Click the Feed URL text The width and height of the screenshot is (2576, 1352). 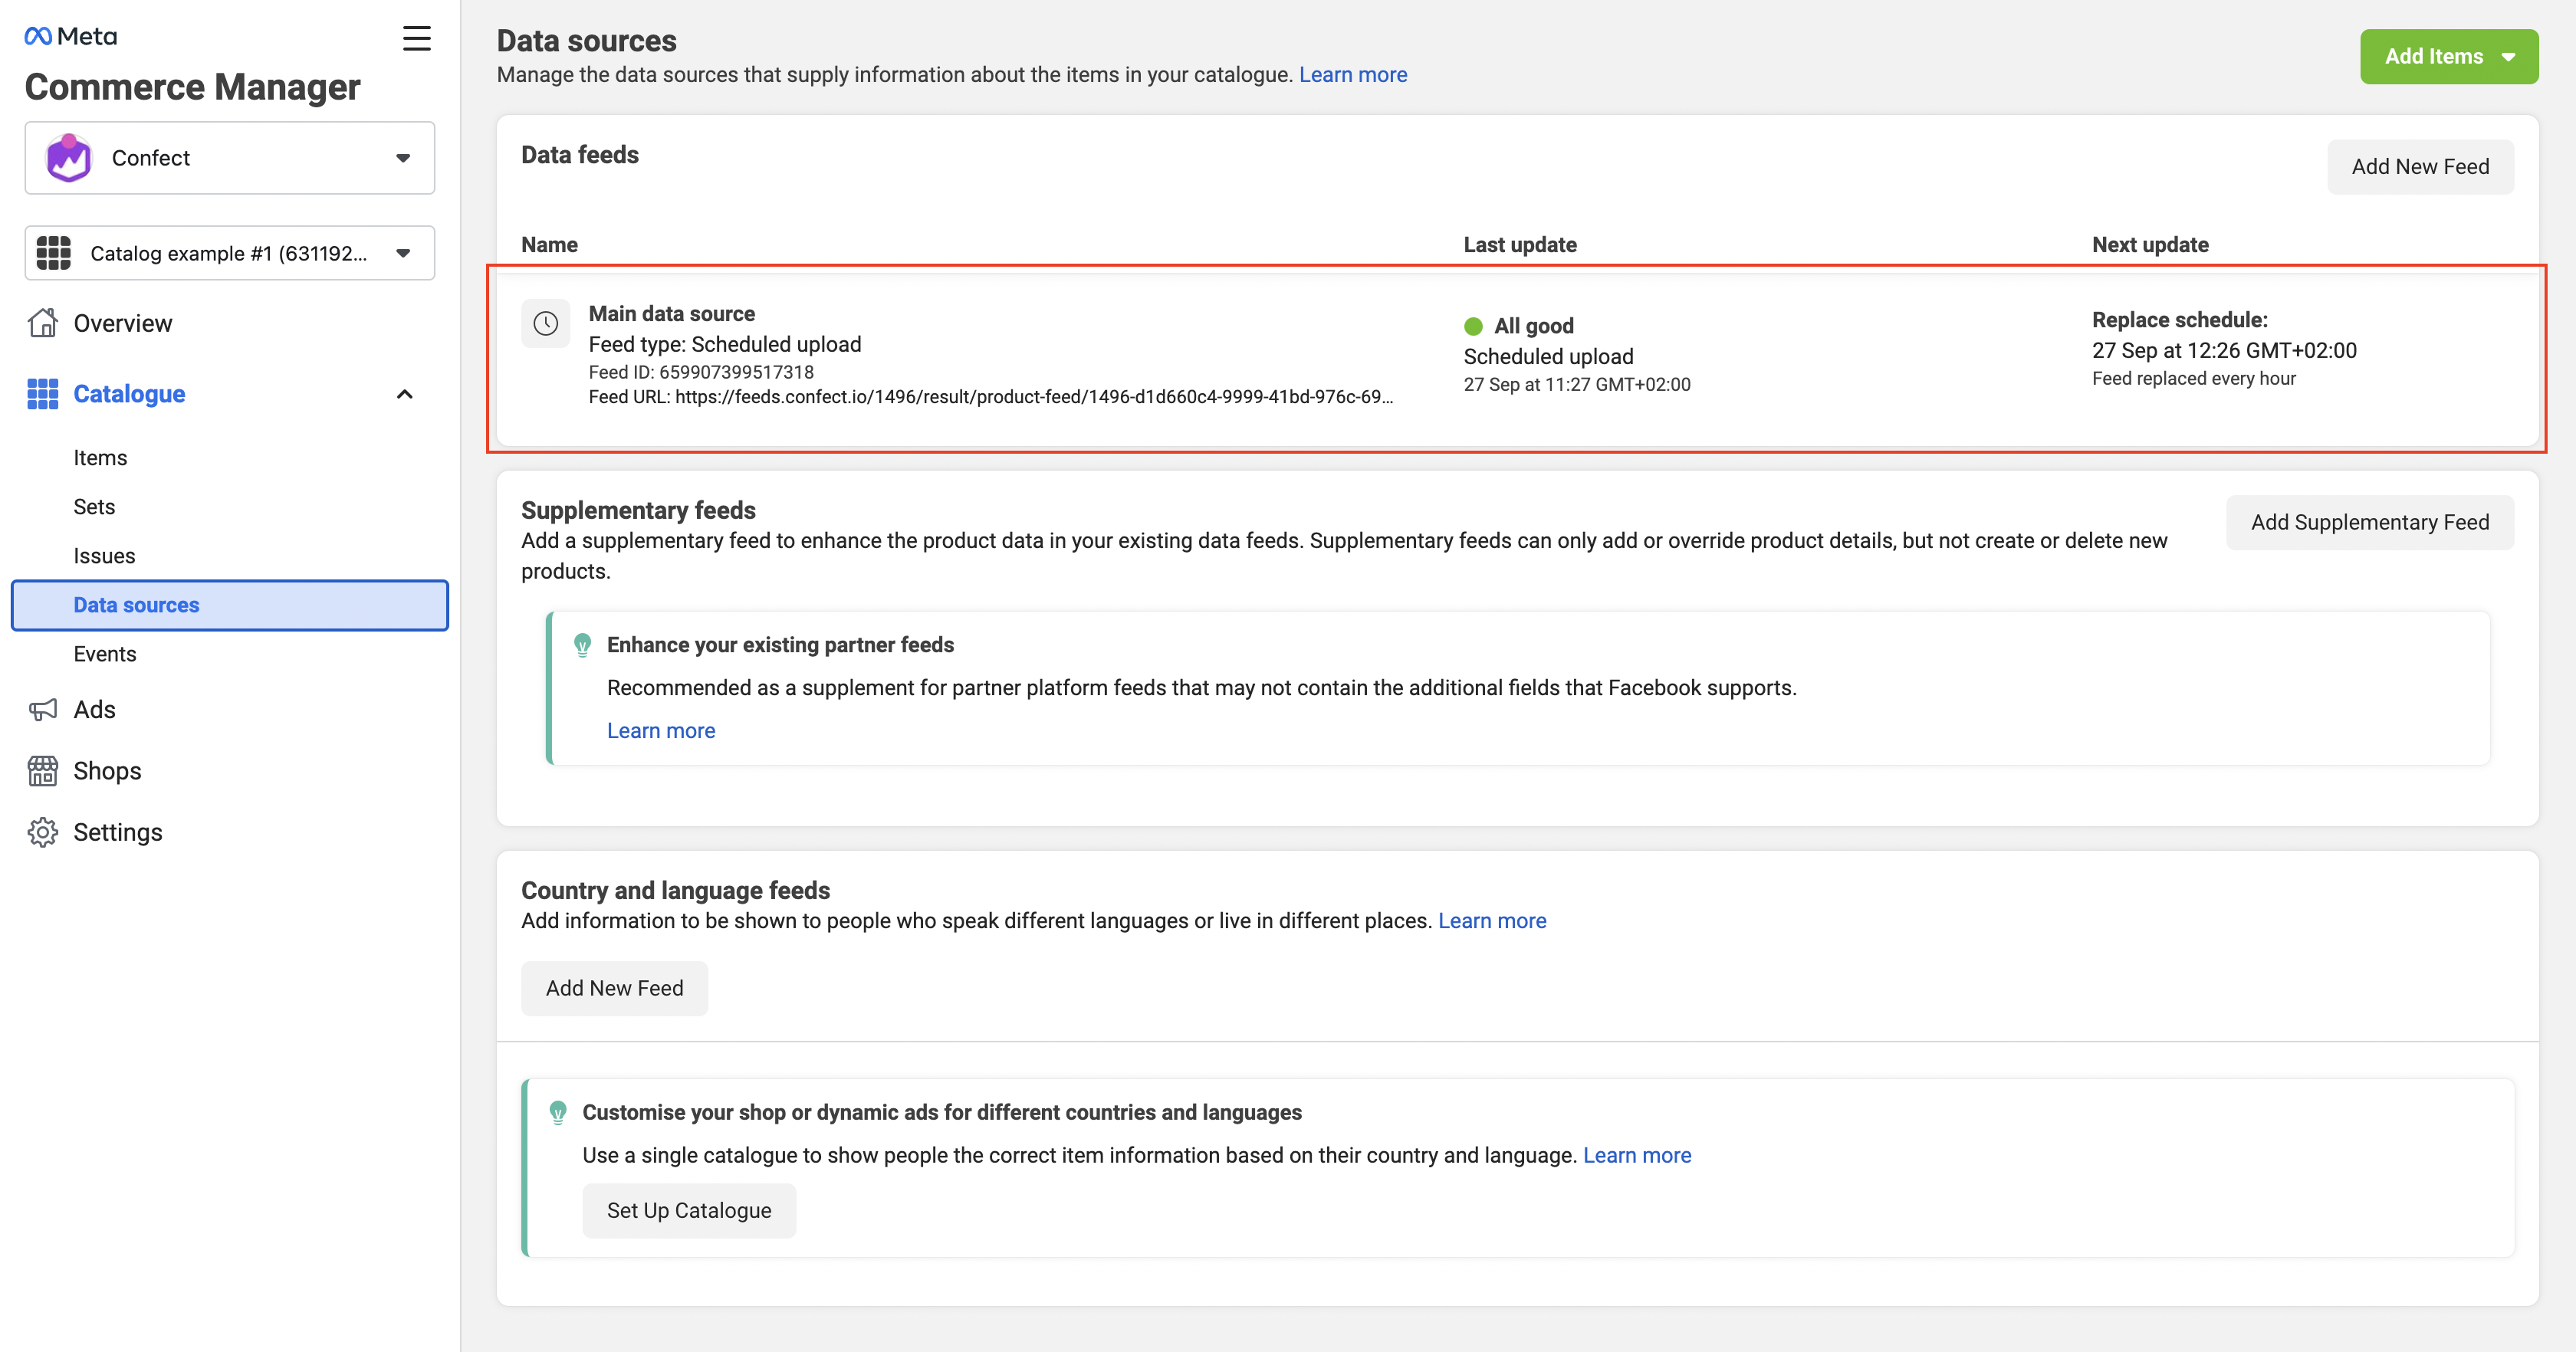tap(990, 396)
